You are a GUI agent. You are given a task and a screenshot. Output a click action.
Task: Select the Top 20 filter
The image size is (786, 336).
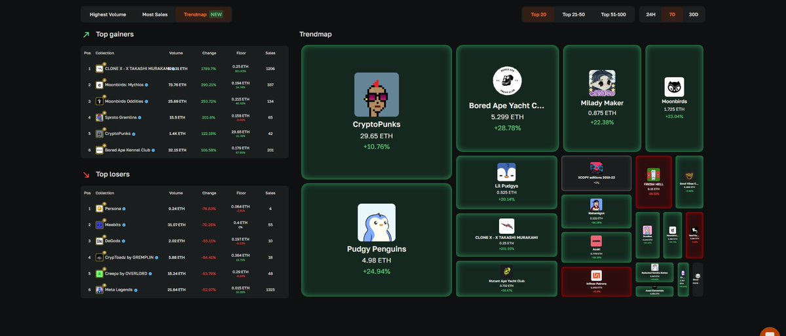[x=538, y=14]
